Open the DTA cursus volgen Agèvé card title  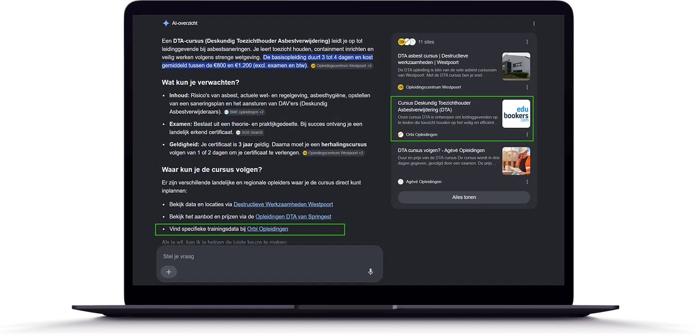[x=441, y=150]
